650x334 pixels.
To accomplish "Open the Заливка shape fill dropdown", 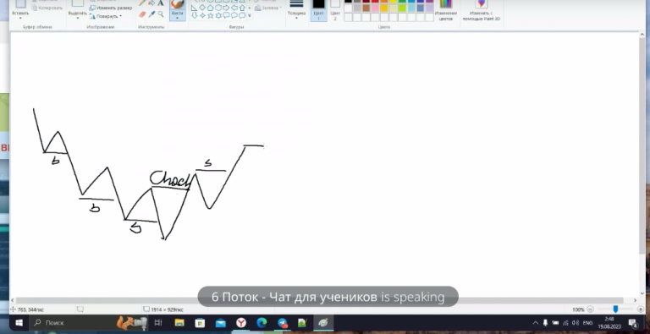I will pos(268,8).
